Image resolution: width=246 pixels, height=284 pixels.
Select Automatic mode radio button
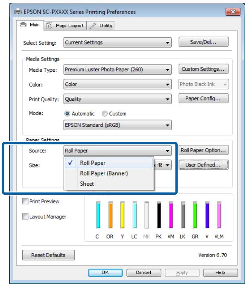coord(67,114)
